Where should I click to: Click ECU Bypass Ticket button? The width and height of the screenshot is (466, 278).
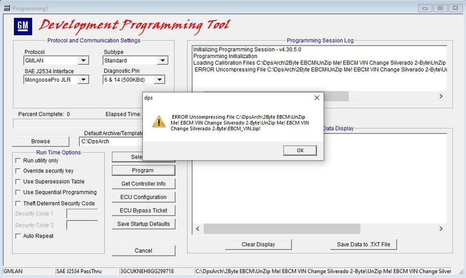point(143,211)
